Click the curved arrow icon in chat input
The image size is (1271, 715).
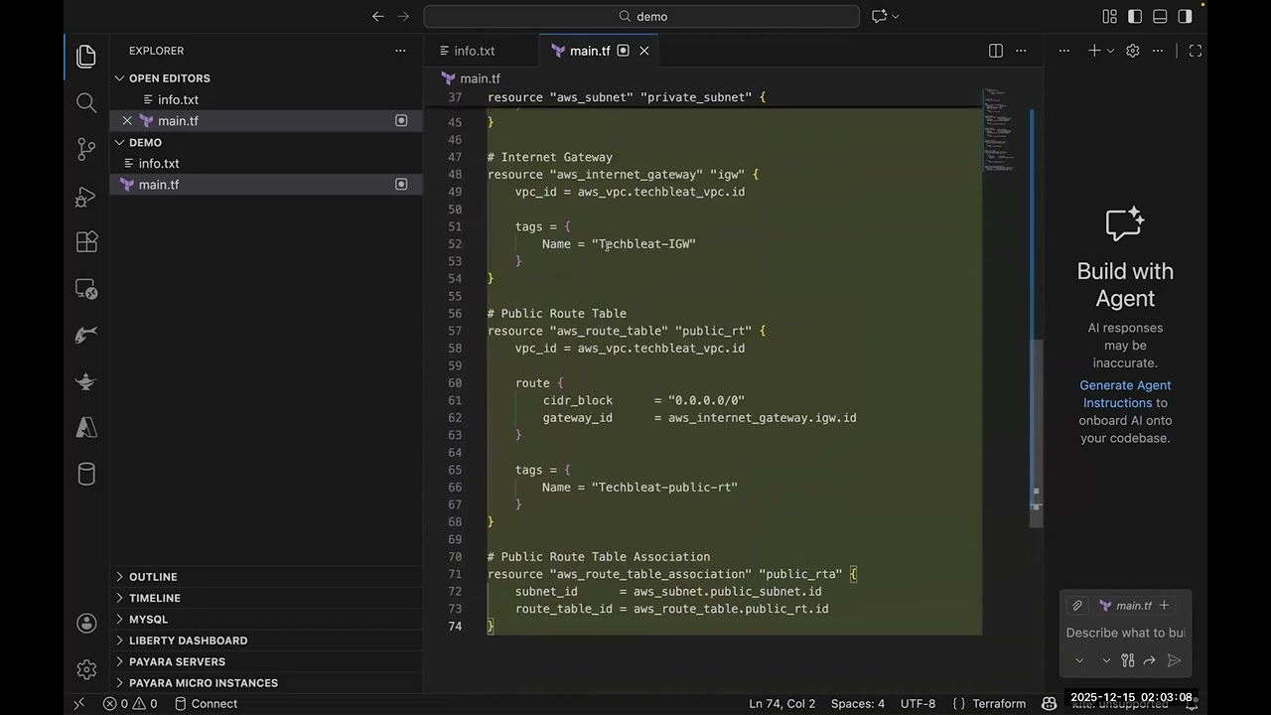1150,660
